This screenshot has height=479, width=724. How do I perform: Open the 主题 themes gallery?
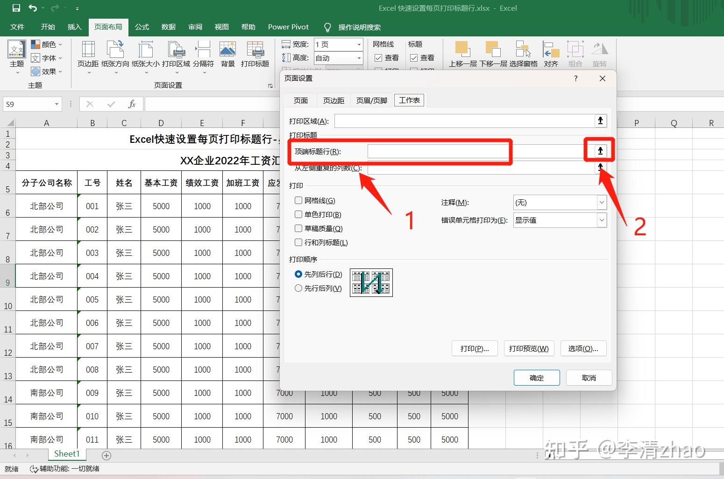point(17,56)
